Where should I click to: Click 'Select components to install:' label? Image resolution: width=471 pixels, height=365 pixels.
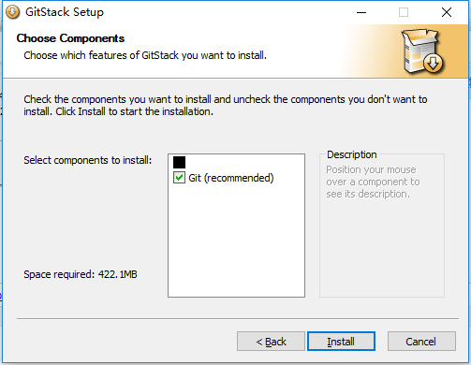point(88,160)
